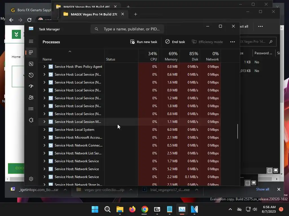Open the Startup apps icon in the sidebar

coord(31,86)
